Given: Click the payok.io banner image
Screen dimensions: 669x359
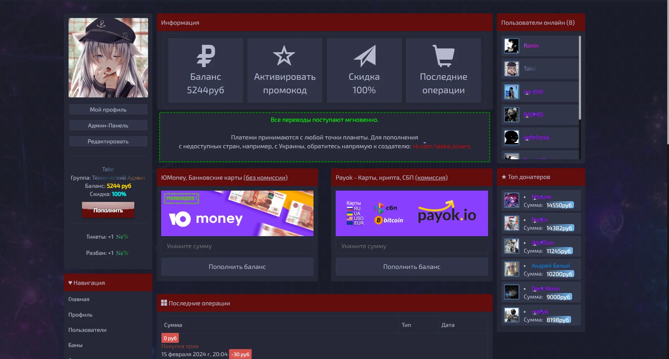Looking at the screenshot, I should [412, 213].
